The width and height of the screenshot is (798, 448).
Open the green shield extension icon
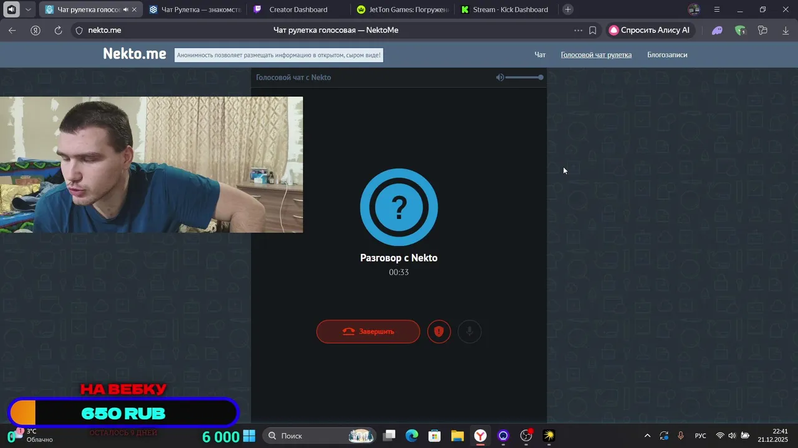tap(740, 30)
